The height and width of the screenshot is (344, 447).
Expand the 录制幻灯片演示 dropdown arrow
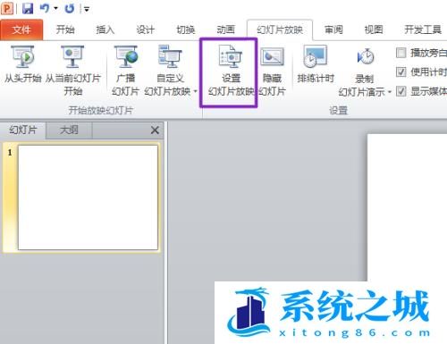pyautogui.click(x=389, y=92)
